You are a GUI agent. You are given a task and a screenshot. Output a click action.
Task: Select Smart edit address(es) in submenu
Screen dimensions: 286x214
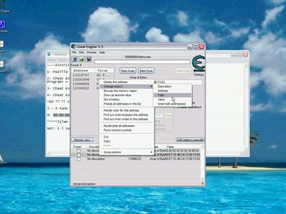pyautogui.click(x=172, y=104)
